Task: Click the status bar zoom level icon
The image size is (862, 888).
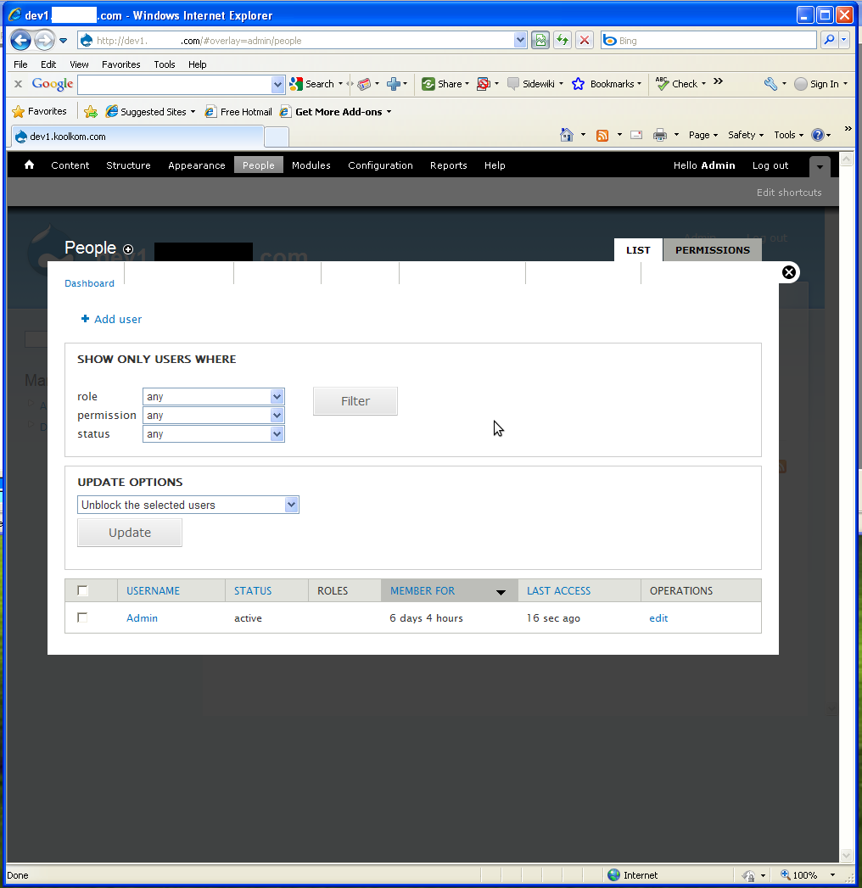Action: point(786,875)
